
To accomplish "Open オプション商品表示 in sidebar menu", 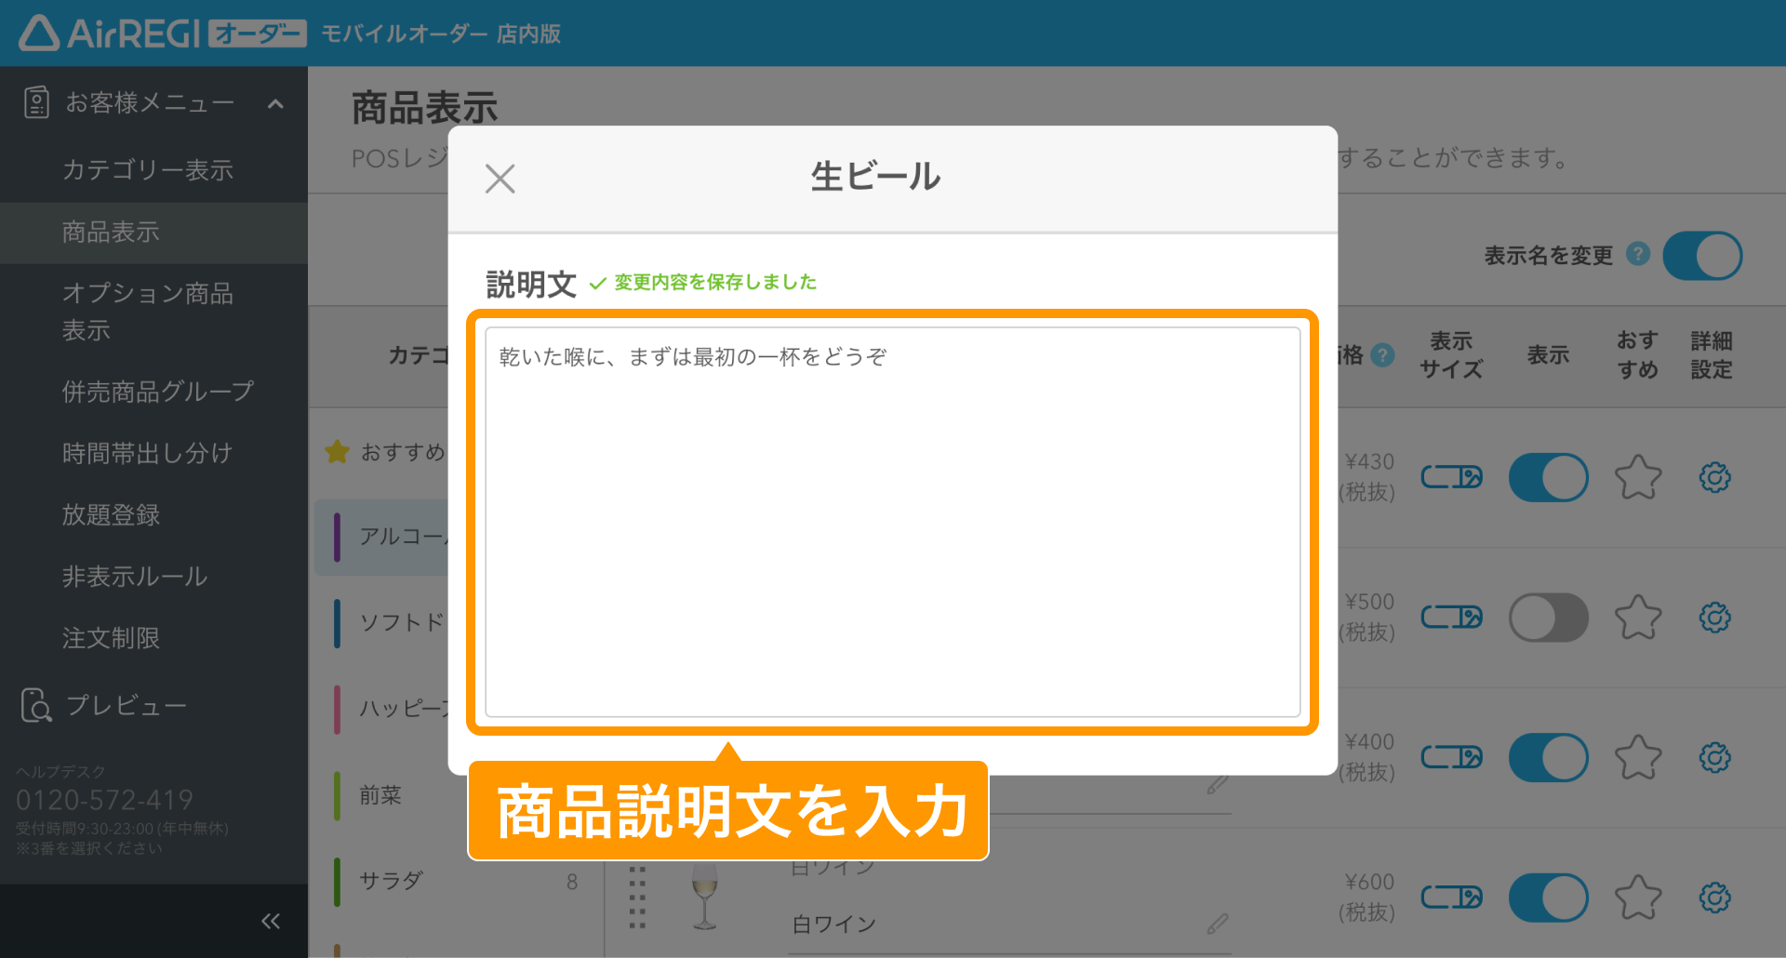I will (x=147, y=312).
